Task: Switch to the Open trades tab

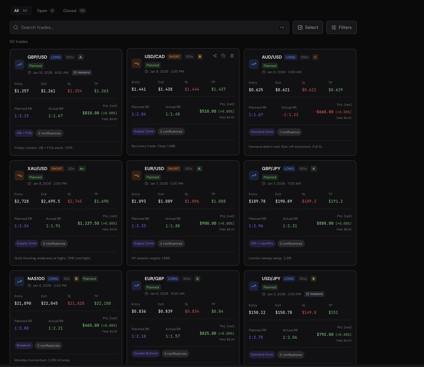Action: [41, 10]
